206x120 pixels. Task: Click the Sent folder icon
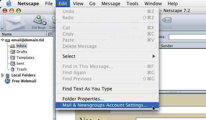click(x=13, y=63)
